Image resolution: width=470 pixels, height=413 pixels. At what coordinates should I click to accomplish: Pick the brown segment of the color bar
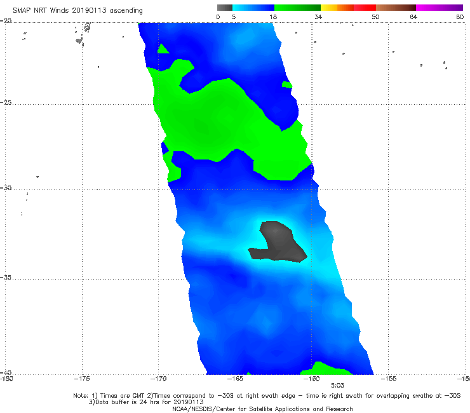pyautogui.click(x=396, y=8)
